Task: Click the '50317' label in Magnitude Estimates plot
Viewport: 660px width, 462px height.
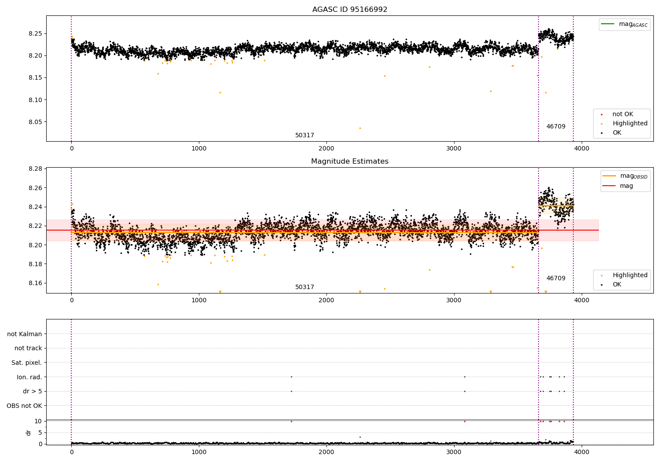Action: tap(304, 287)
